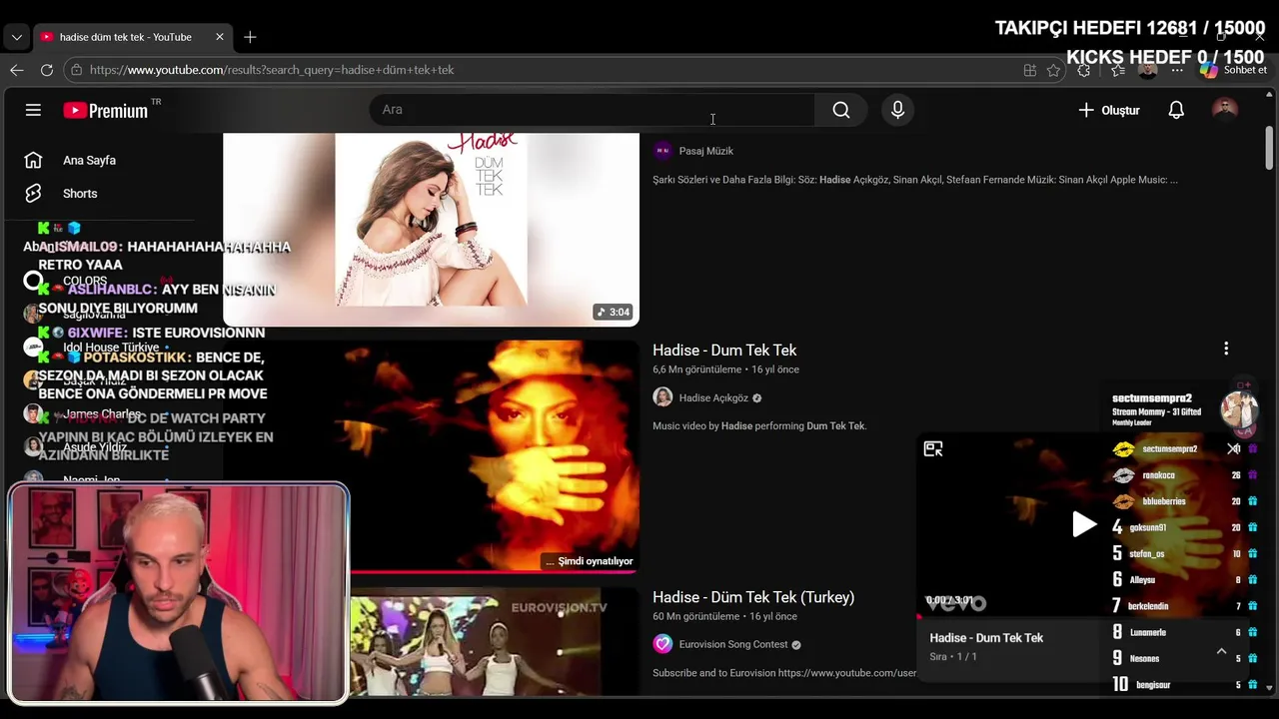The image size is (1279, 719).
Task: Click the Şimdi oynatılıyor badge
Action: [589, 561]
